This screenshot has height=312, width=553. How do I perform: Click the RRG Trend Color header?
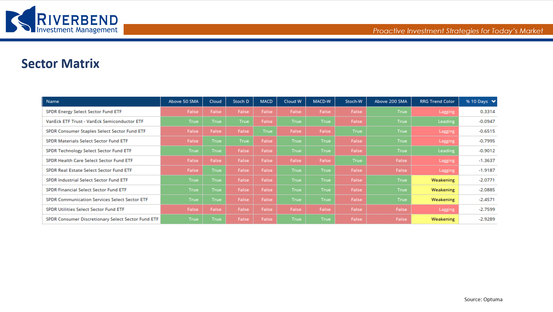point(435,101)
